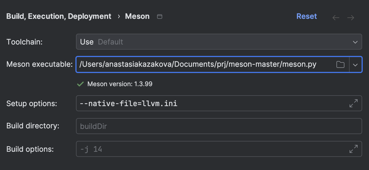
Task: Go back using the left arrow
Action: coord(336,17)
